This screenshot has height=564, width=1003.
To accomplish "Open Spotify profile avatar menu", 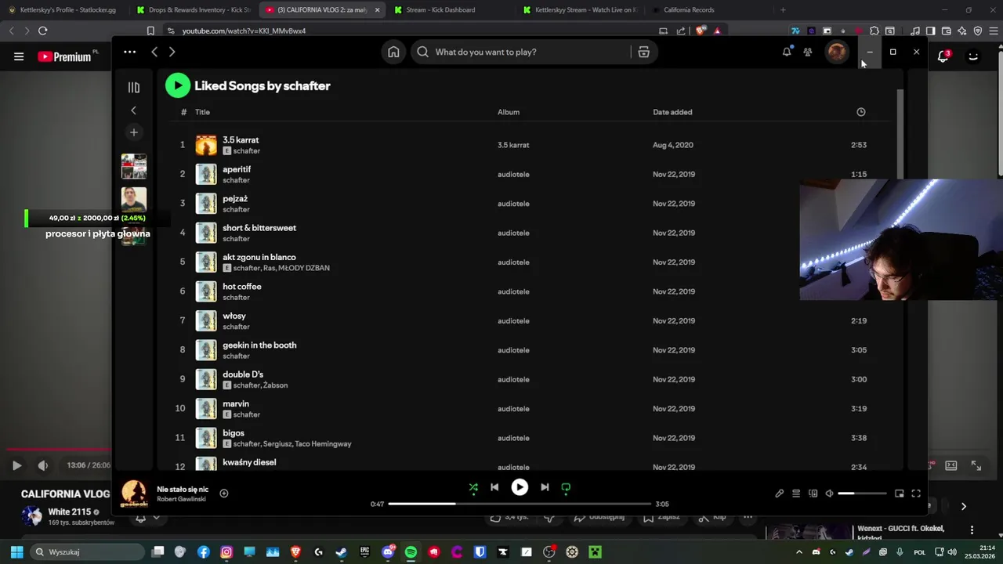I will pyautogui.click(x=837, y=52).
